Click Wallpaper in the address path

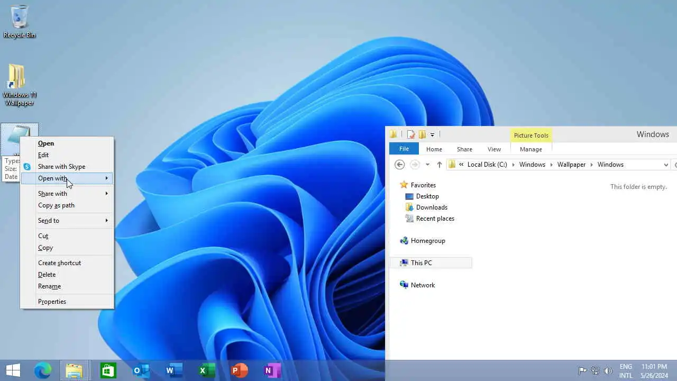(571, 165)
